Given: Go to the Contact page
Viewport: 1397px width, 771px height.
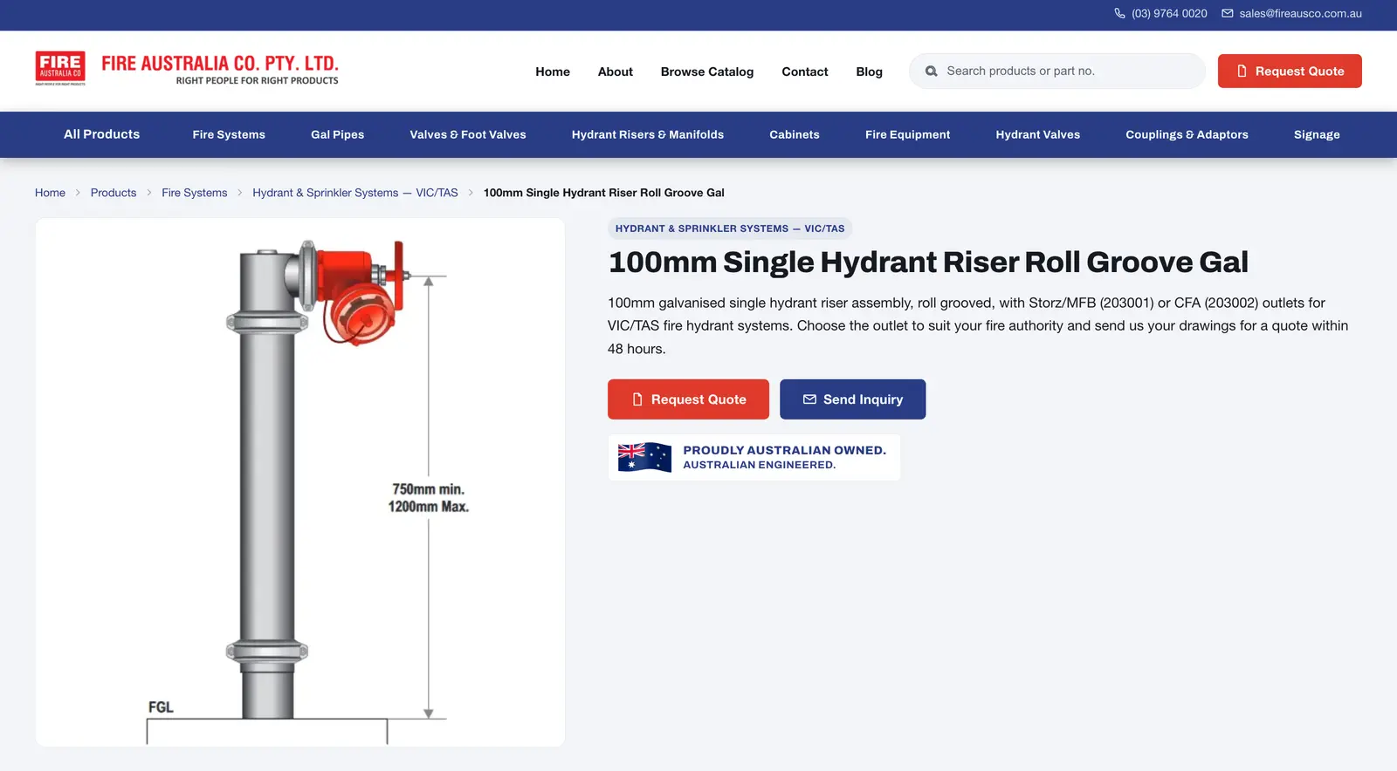Looking at the screenshot, I should [x=805, y=72].
